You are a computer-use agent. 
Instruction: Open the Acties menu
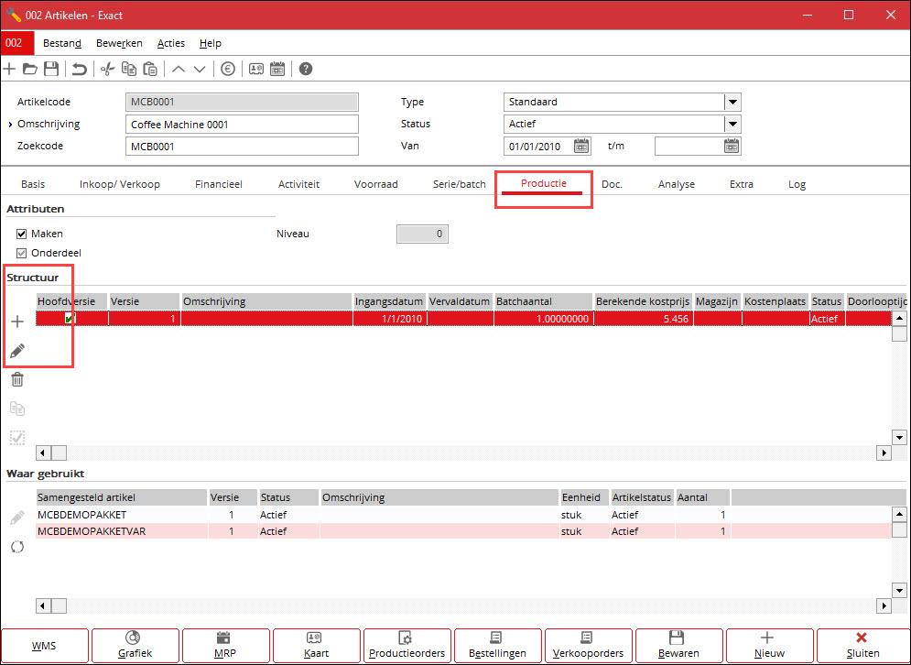coord(170,43)
